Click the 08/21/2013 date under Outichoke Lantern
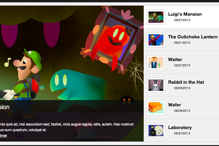The height and width of the screenshot is (146, 219). (182, 43)
